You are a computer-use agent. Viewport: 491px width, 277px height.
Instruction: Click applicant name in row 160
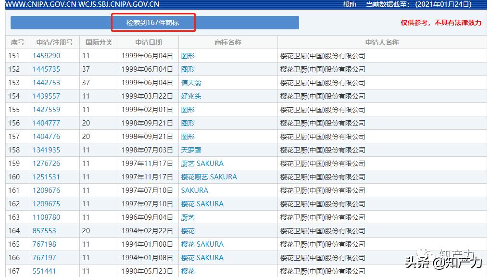(323, 177)
